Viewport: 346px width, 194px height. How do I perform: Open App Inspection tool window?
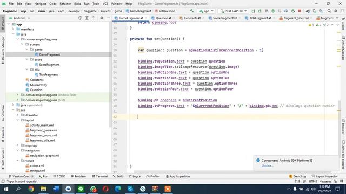[178, 176]
